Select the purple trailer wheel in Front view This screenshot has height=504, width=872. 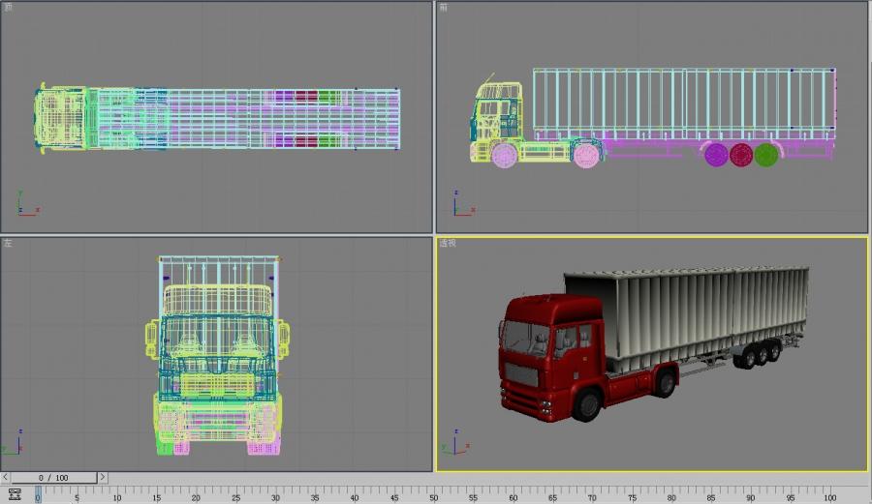tap(716, 155)
